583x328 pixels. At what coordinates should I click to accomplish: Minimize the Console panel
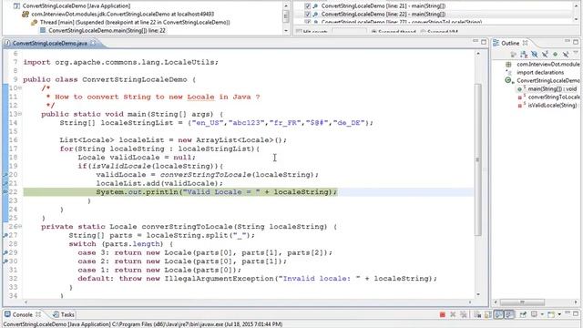tap(568, 313)
